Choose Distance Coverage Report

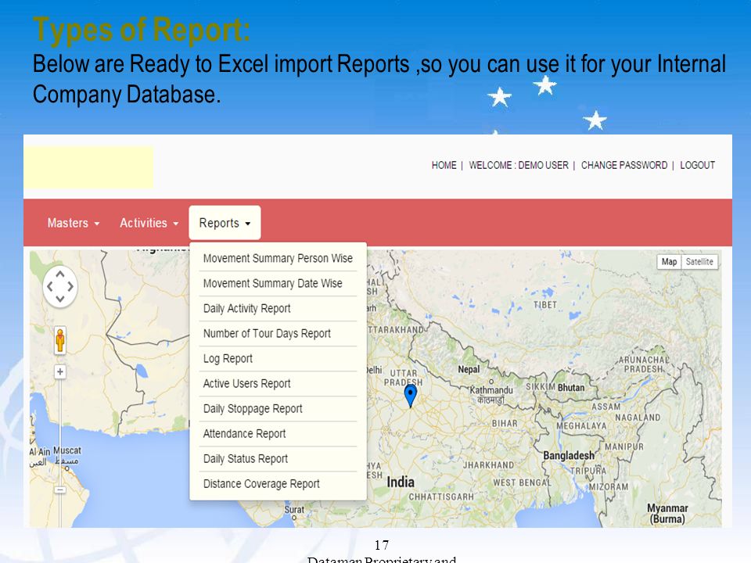point(278,484)
